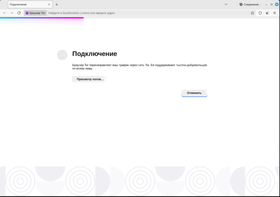280x197 pixels.
Task: Open Просмотр логов button
Action: click(x=90, y=79)
